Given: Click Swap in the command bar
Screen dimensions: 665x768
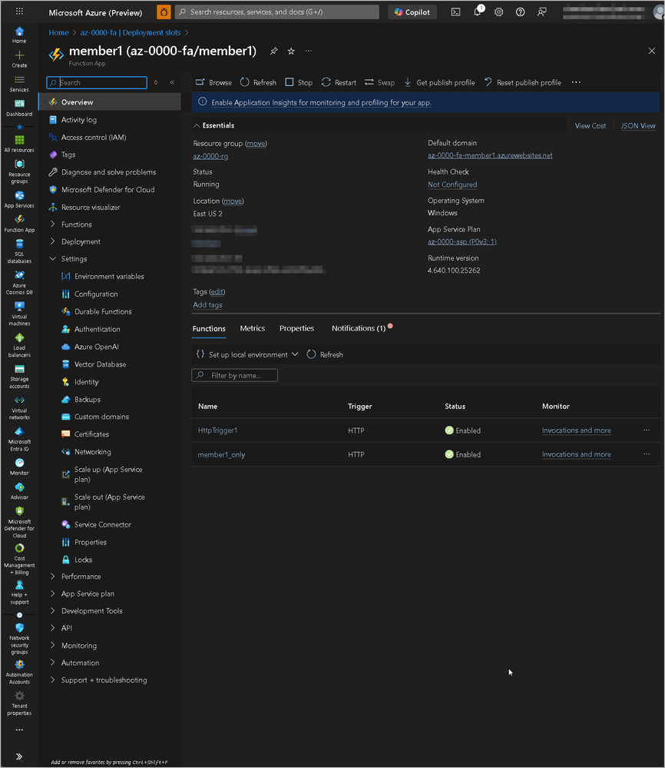Looking at the screenshot, I should 379,82.
